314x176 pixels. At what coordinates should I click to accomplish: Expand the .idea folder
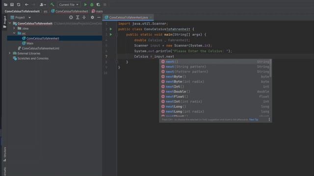click(x=14, y=28)
